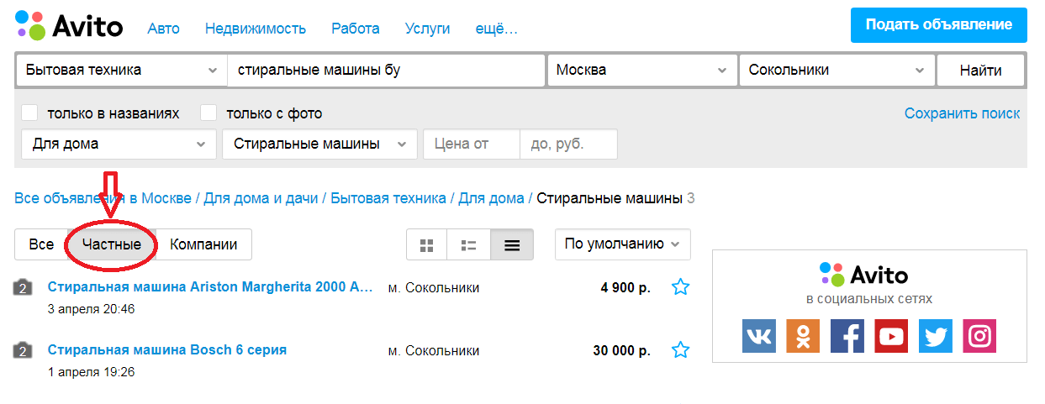The width and height of the screenshot is (1045, 404).
Task: Open the 'Стиральная машина Bosch 6 серия' listing
Action: coord(167,349)
